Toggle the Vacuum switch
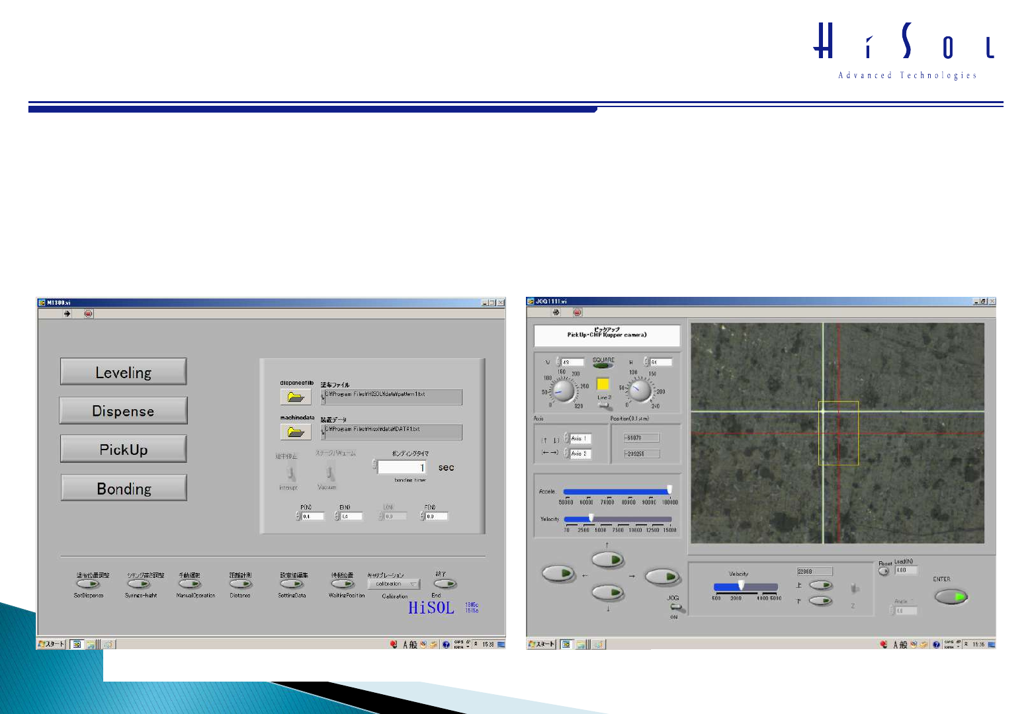 pyautogui.click(x=329, y=473)
